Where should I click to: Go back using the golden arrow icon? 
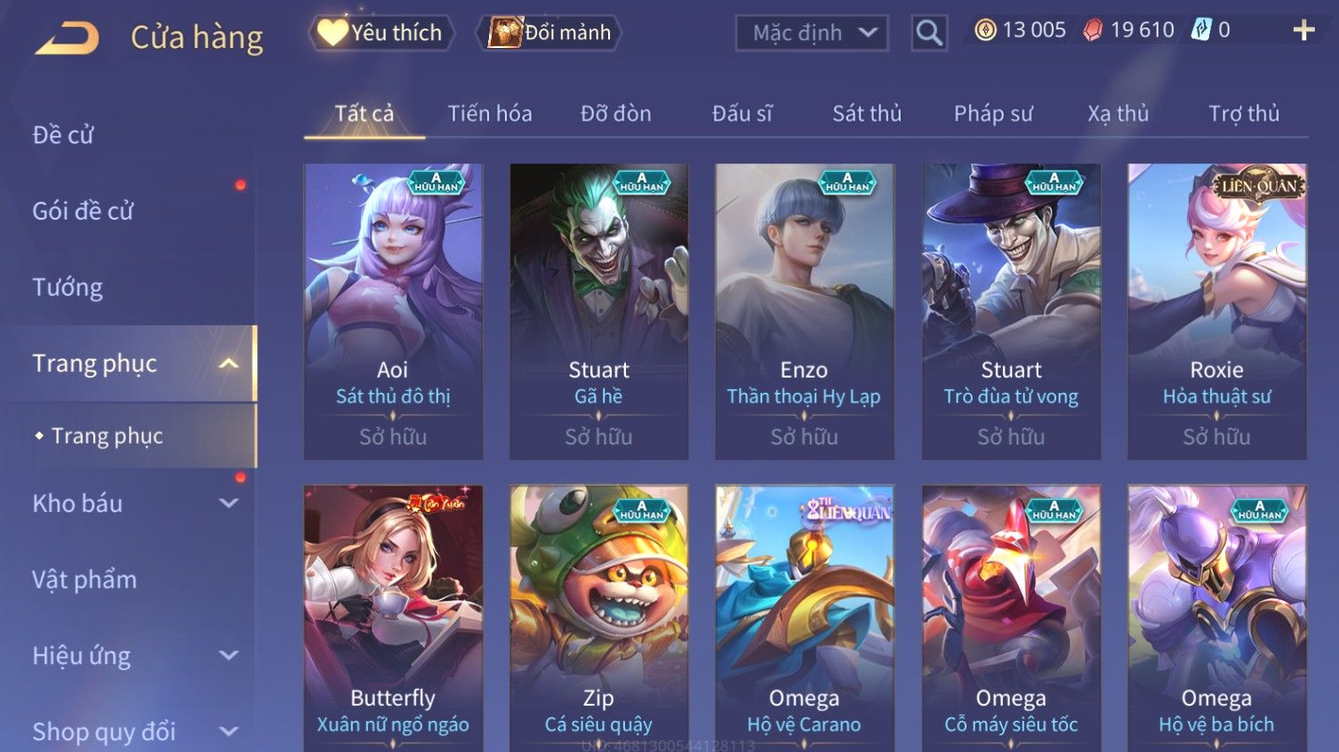pyautogui.click(x=67, y=38)
